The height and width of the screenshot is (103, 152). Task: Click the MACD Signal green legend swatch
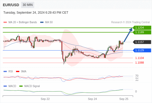coord(21,86)
